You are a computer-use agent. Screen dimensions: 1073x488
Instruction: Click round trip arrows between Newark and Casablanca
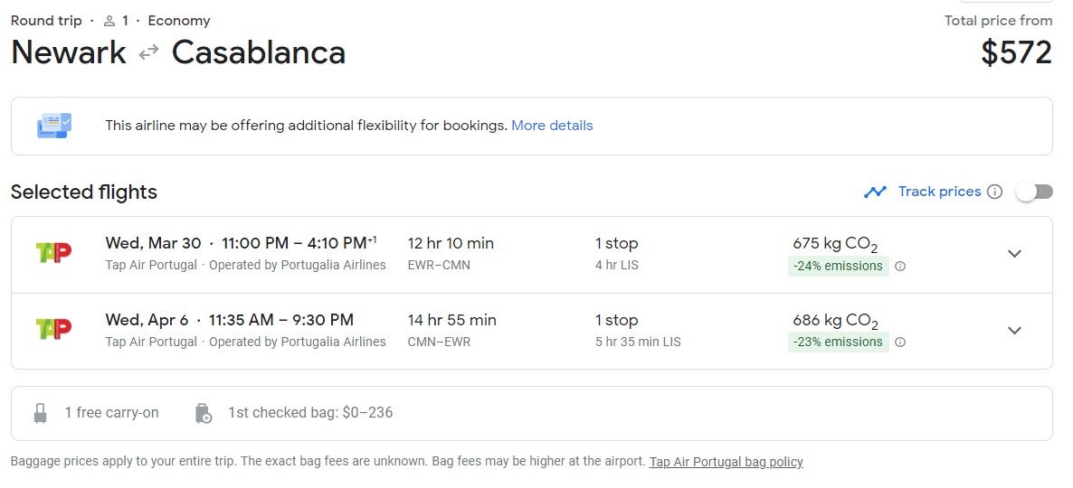click(x=148, y=52)
